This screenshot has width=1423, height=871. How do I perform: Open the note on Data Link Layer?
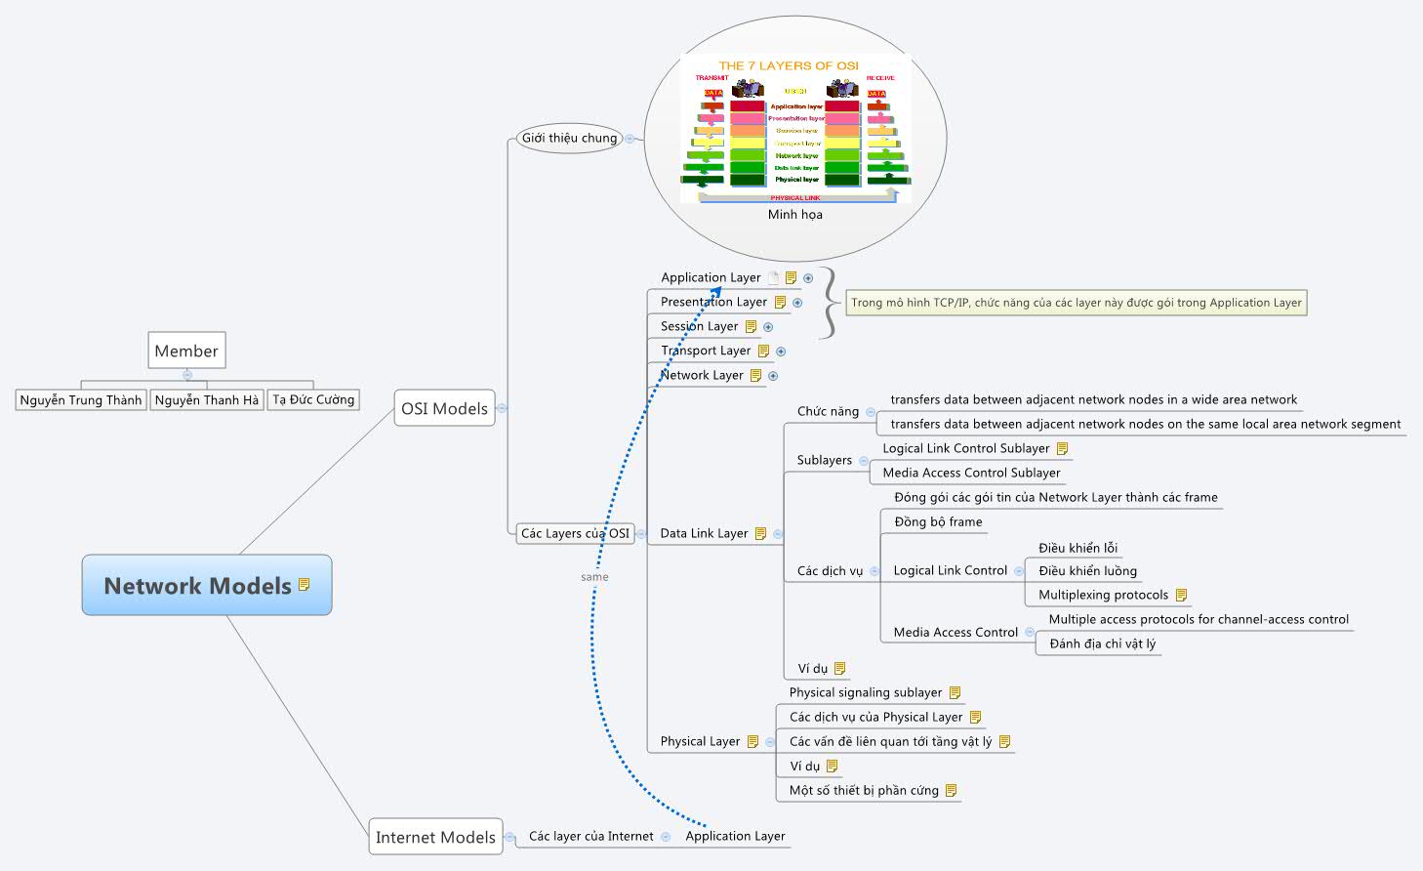[x=760, y=533]
